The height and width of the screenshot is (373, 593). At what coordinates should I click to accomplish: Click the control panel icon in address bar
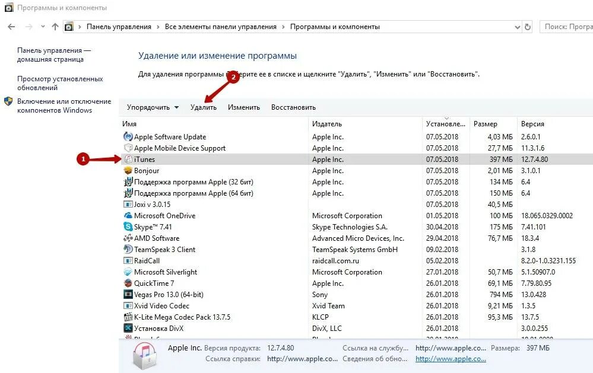pyautogui.click(x=68, y=27)
